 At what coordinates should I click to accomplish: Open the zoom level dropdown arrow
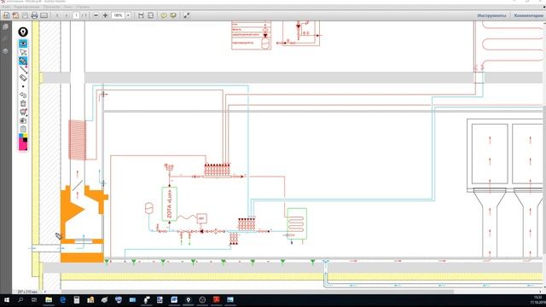pyautogui.click(x=128, y=15)
